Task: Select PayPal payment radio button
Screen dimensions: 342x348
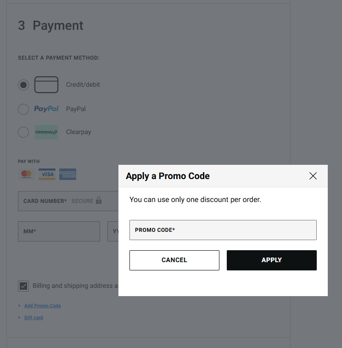Action: [23, 109]
